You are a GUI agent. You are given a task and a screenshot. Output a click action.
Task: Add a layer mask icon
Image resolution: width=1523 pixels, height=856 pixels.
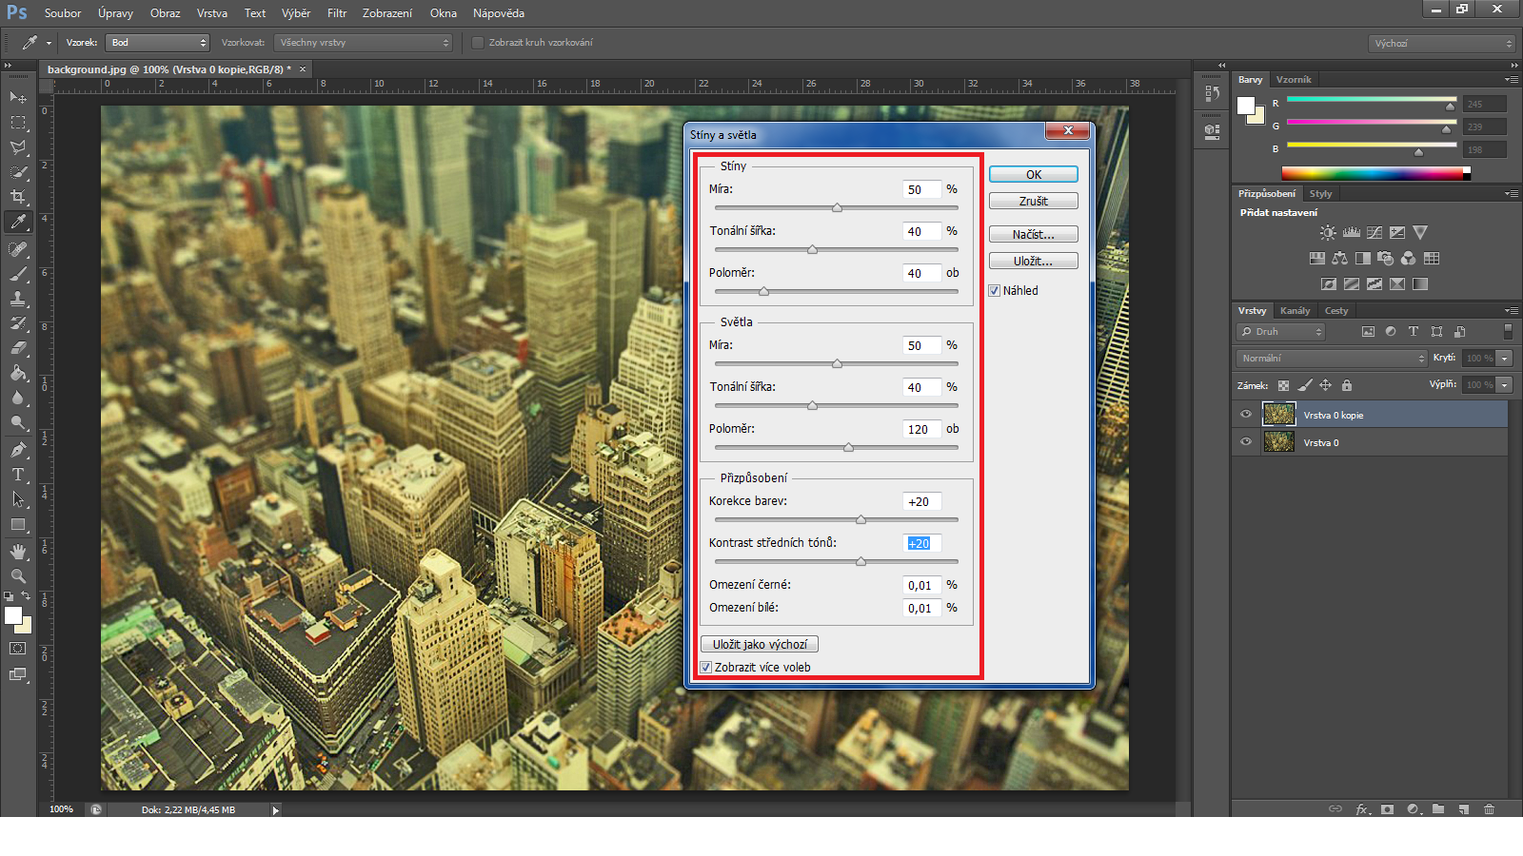click(1388, 809)
